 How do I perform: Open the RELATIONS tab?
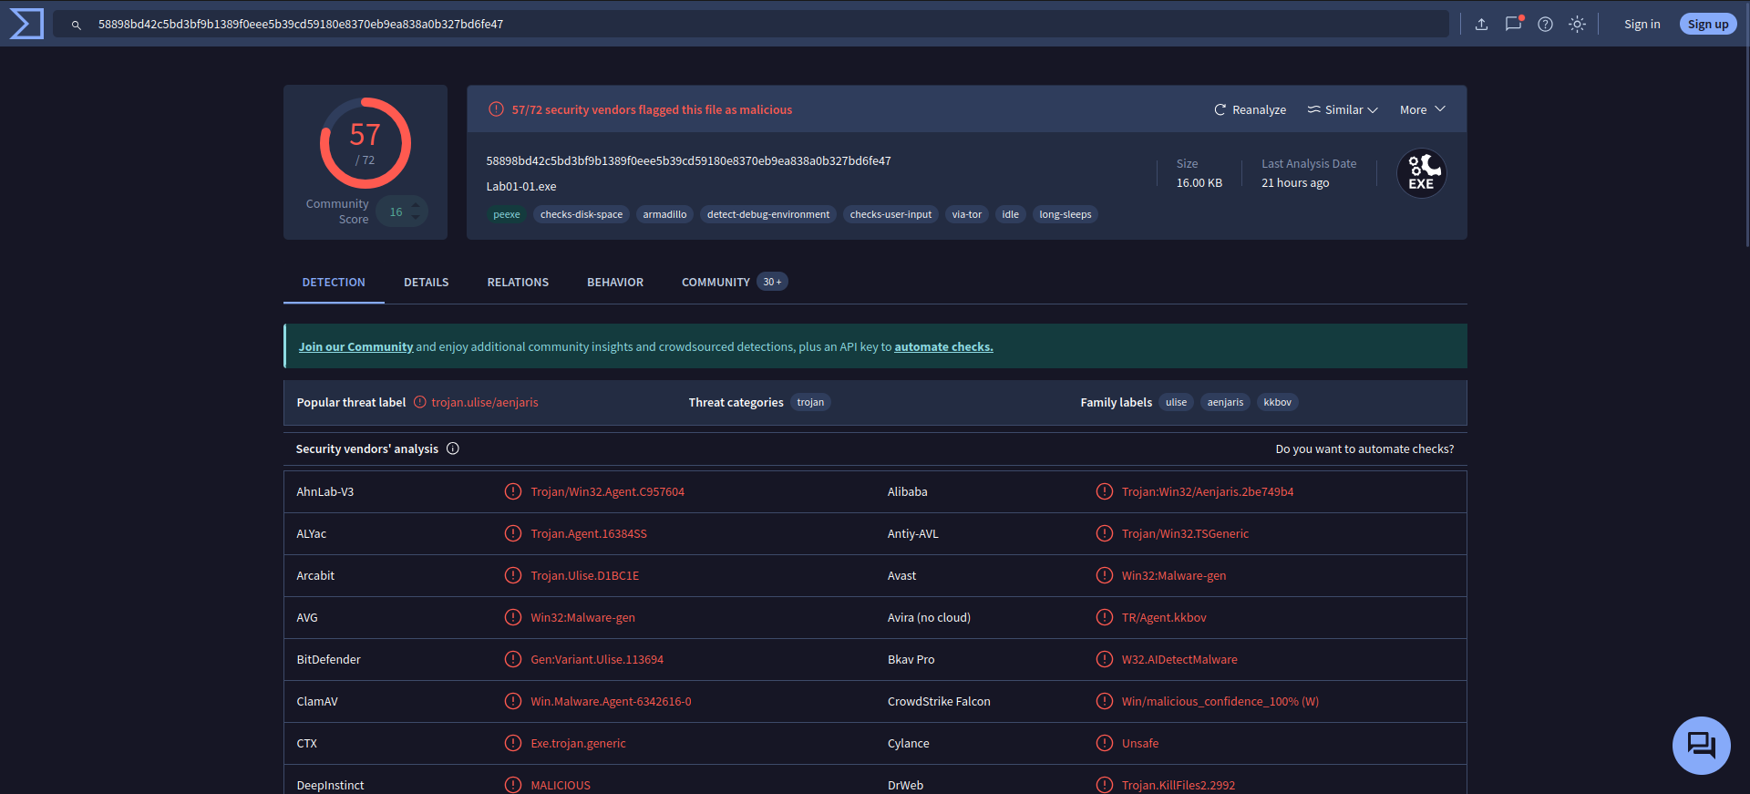[x=518, y=283]
